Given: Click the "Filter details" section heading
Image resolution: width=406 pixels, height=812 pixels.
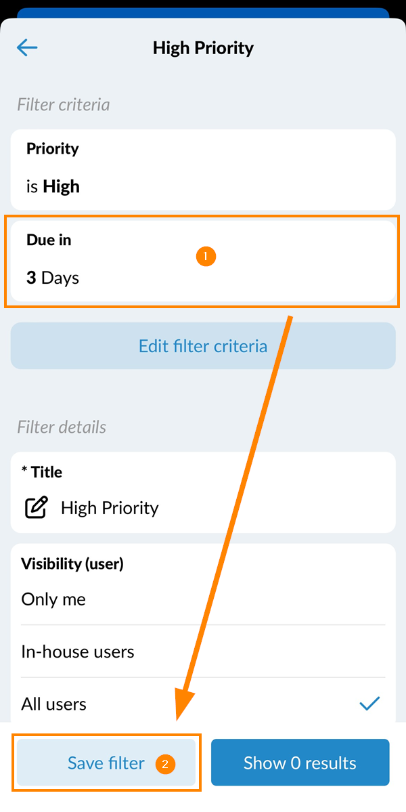Looking at the screenshot, I should coord(62,427).
